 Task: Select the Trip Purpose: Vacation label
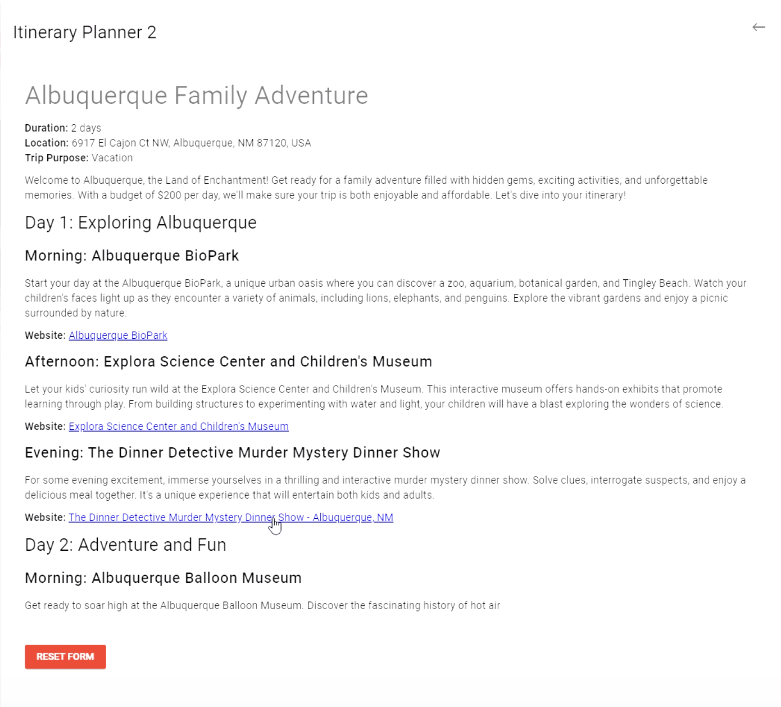click(x=78, y=158)
